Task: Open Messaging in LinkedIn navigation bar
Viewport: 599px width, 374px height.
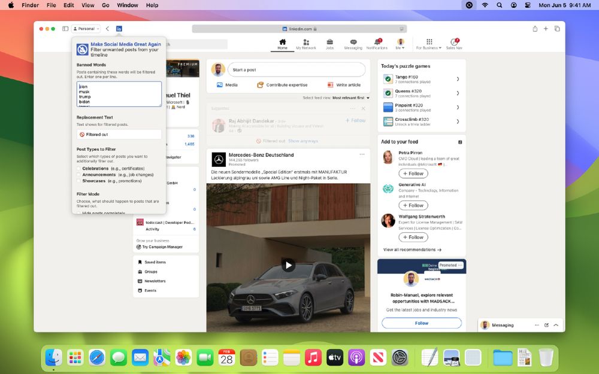Action: click(353, 44)
